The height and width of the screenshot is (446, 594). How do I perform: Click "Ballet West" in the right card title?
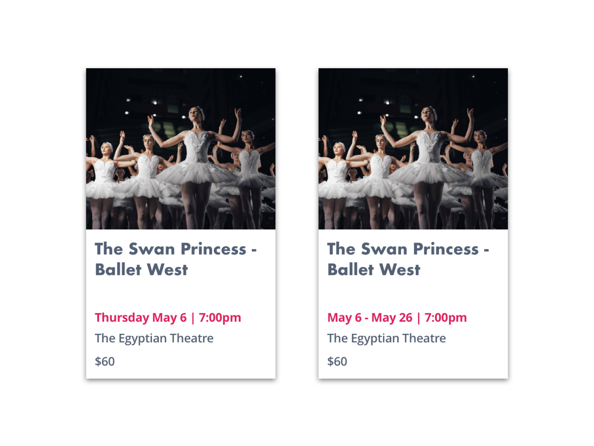tap(374, 270)
